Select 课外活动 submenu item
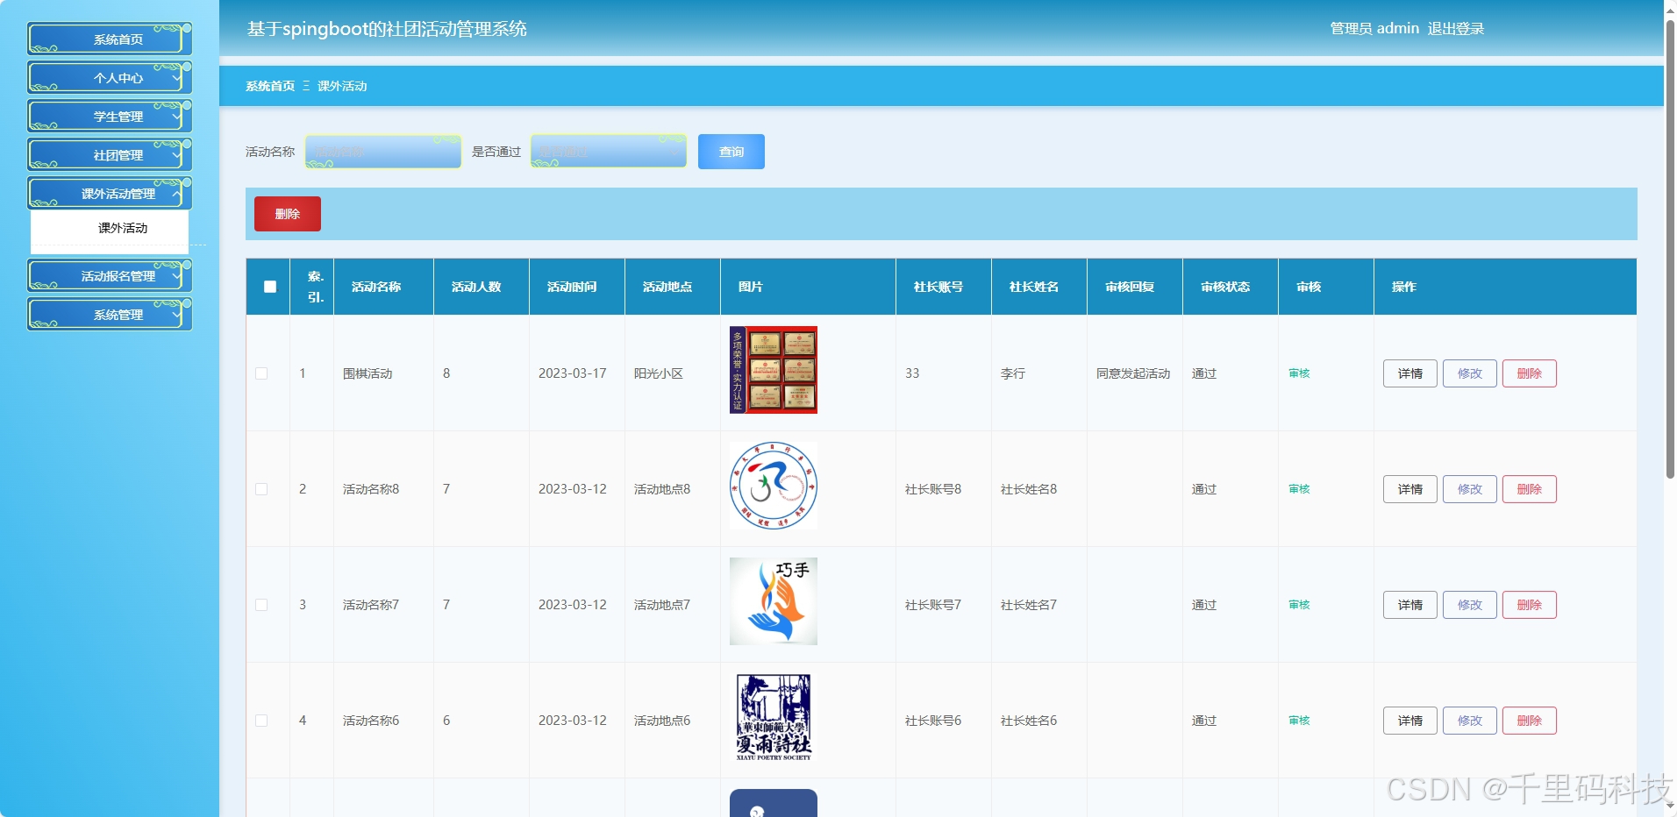This screenshot has height=817, width=1677. (x=110, y=228)
